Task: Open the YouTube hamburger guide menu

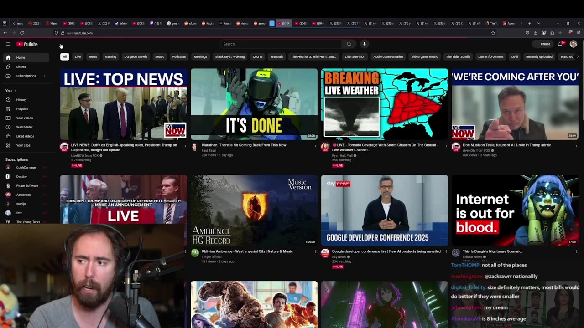Action: pos(8,44)
